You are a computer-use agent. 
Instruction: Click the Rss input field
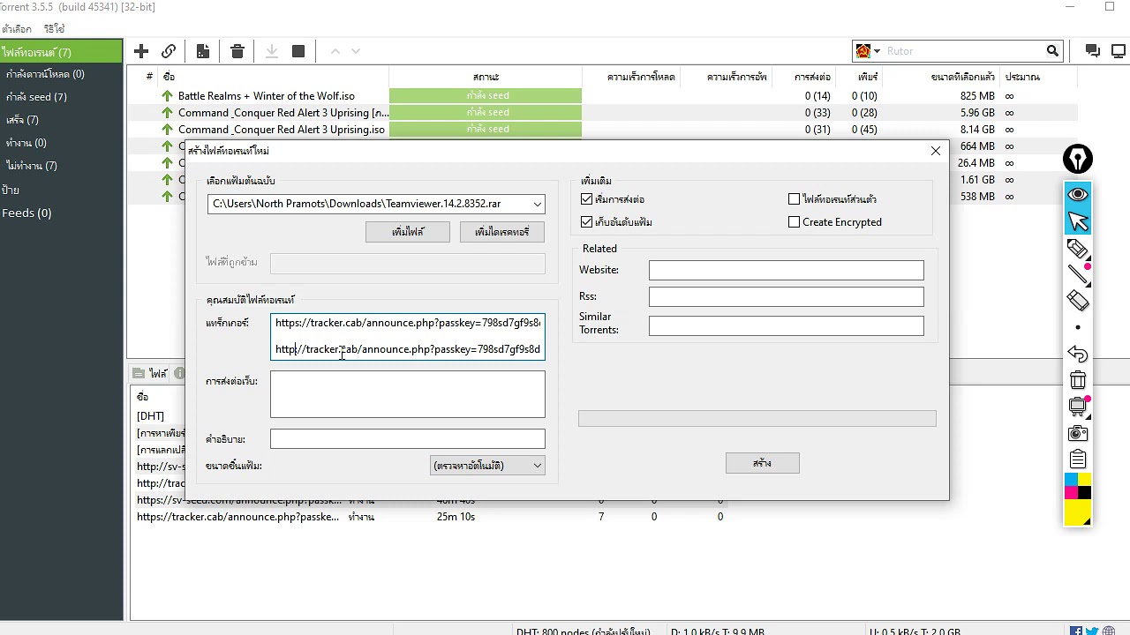[x=787, y=296]
